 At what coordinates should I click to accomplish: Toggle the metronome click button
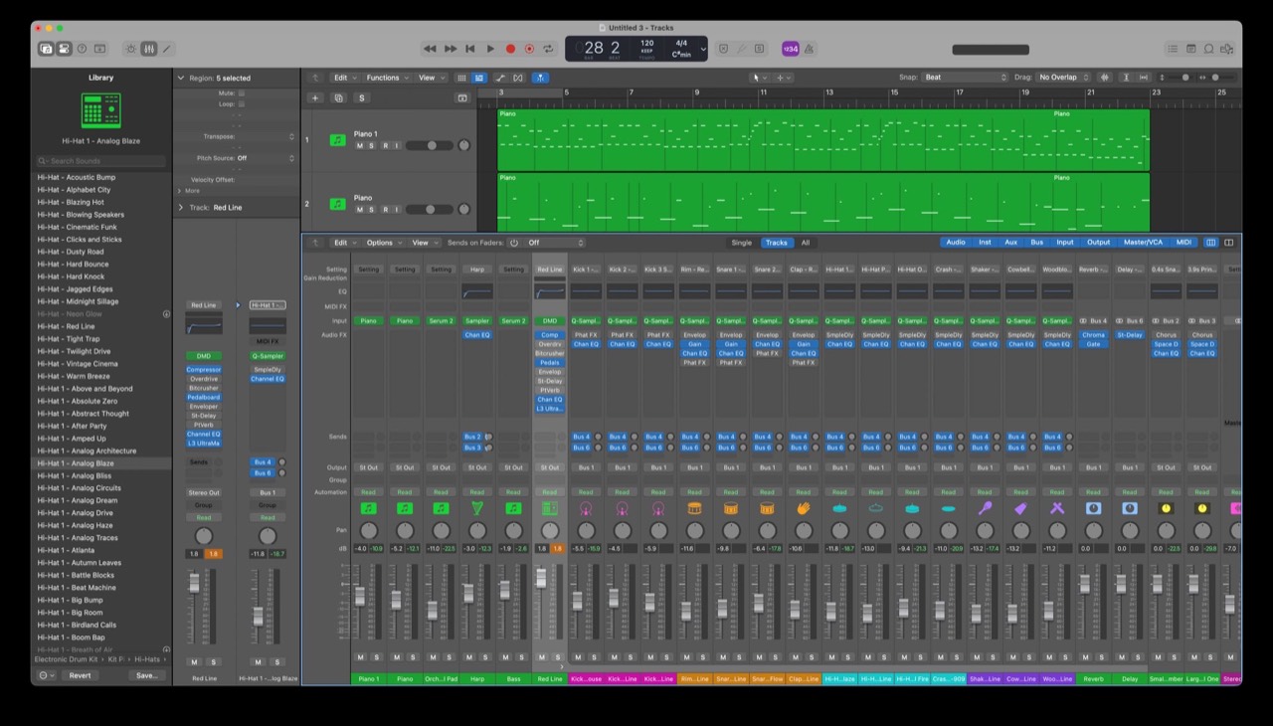(809, 49)
